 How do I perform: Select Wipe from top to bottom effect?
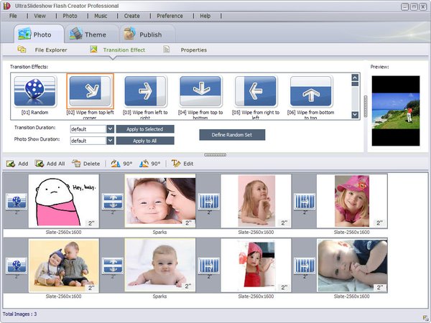(200, 92)
